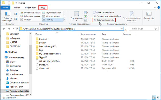This screenshot has height=100, width=161.
Task: Sort by the Тип column header
Action: (x=104, y=34)
